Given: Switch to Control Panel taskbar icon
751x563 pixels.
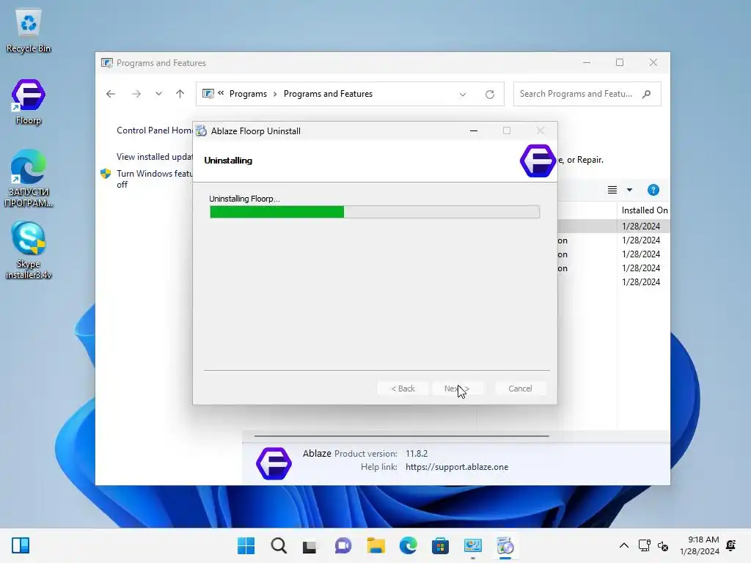Looking at the screenshot, I should click(x=473, y=545).
